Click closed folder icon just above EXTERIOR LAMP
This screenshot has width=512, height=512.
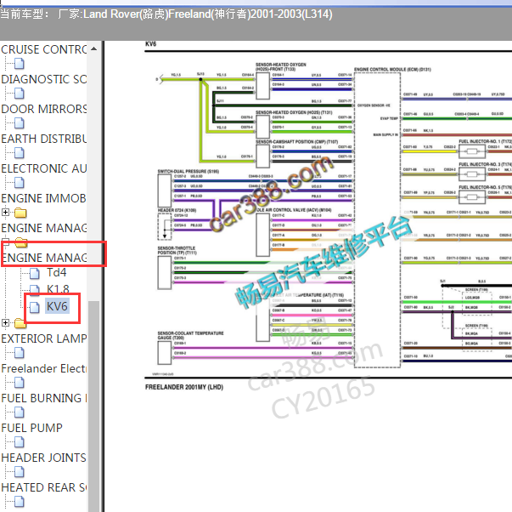pos(20,323)
